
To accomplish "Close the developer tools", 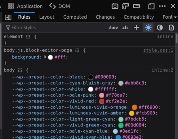I will (x=173, y=6).
